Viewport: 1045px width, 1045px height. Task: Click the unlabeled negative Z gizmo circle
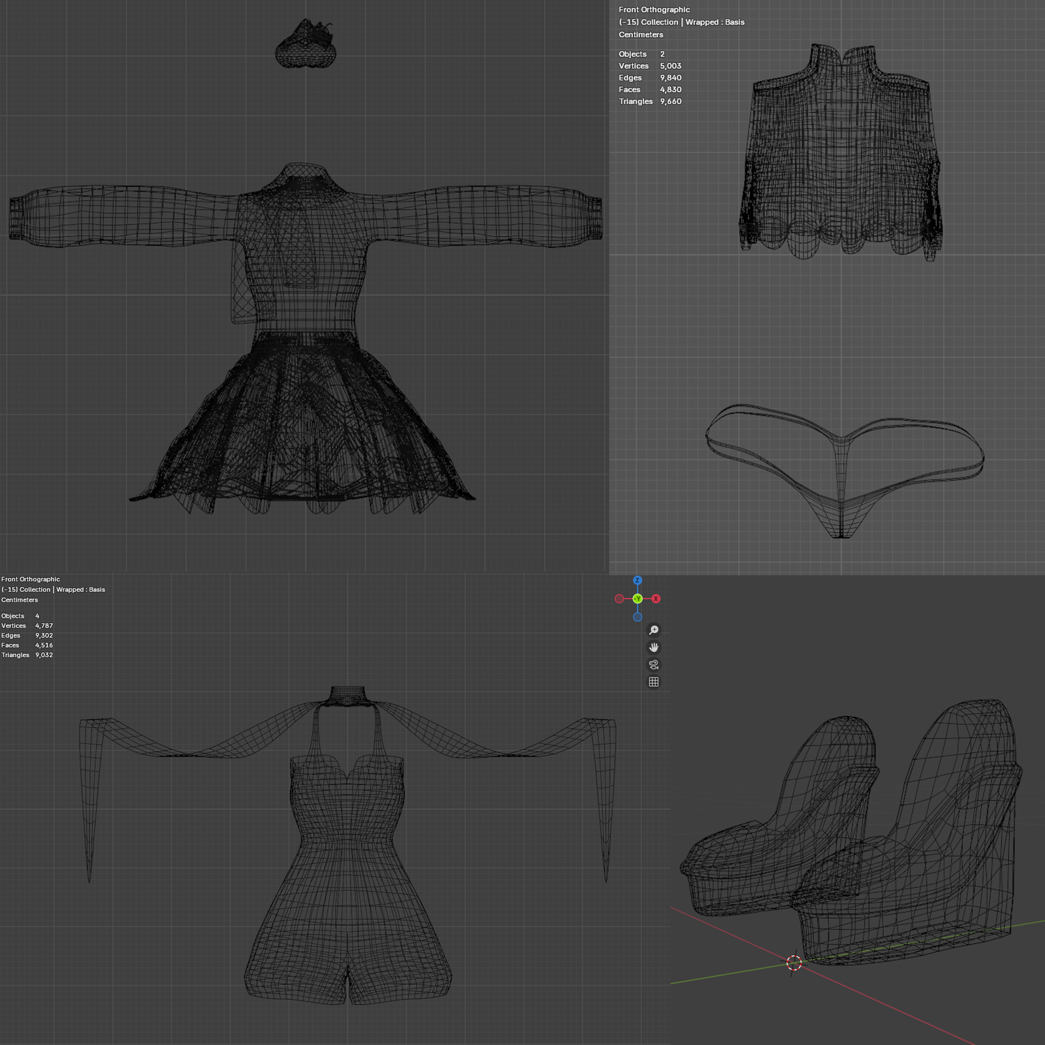[x=637, y=617]
